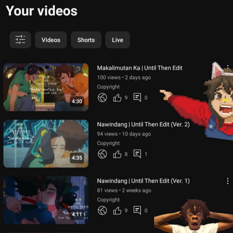Click the Nawindang (Ver. 1) video title

point(143,181)
